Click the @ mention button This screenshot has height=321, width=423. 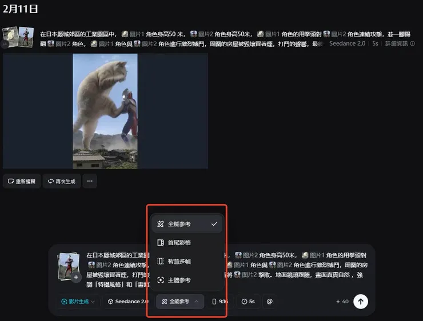point(269,302)
